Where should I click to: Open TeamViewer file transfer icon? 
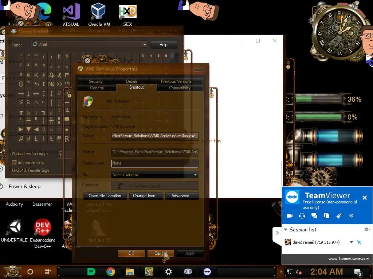coord(327,216)
